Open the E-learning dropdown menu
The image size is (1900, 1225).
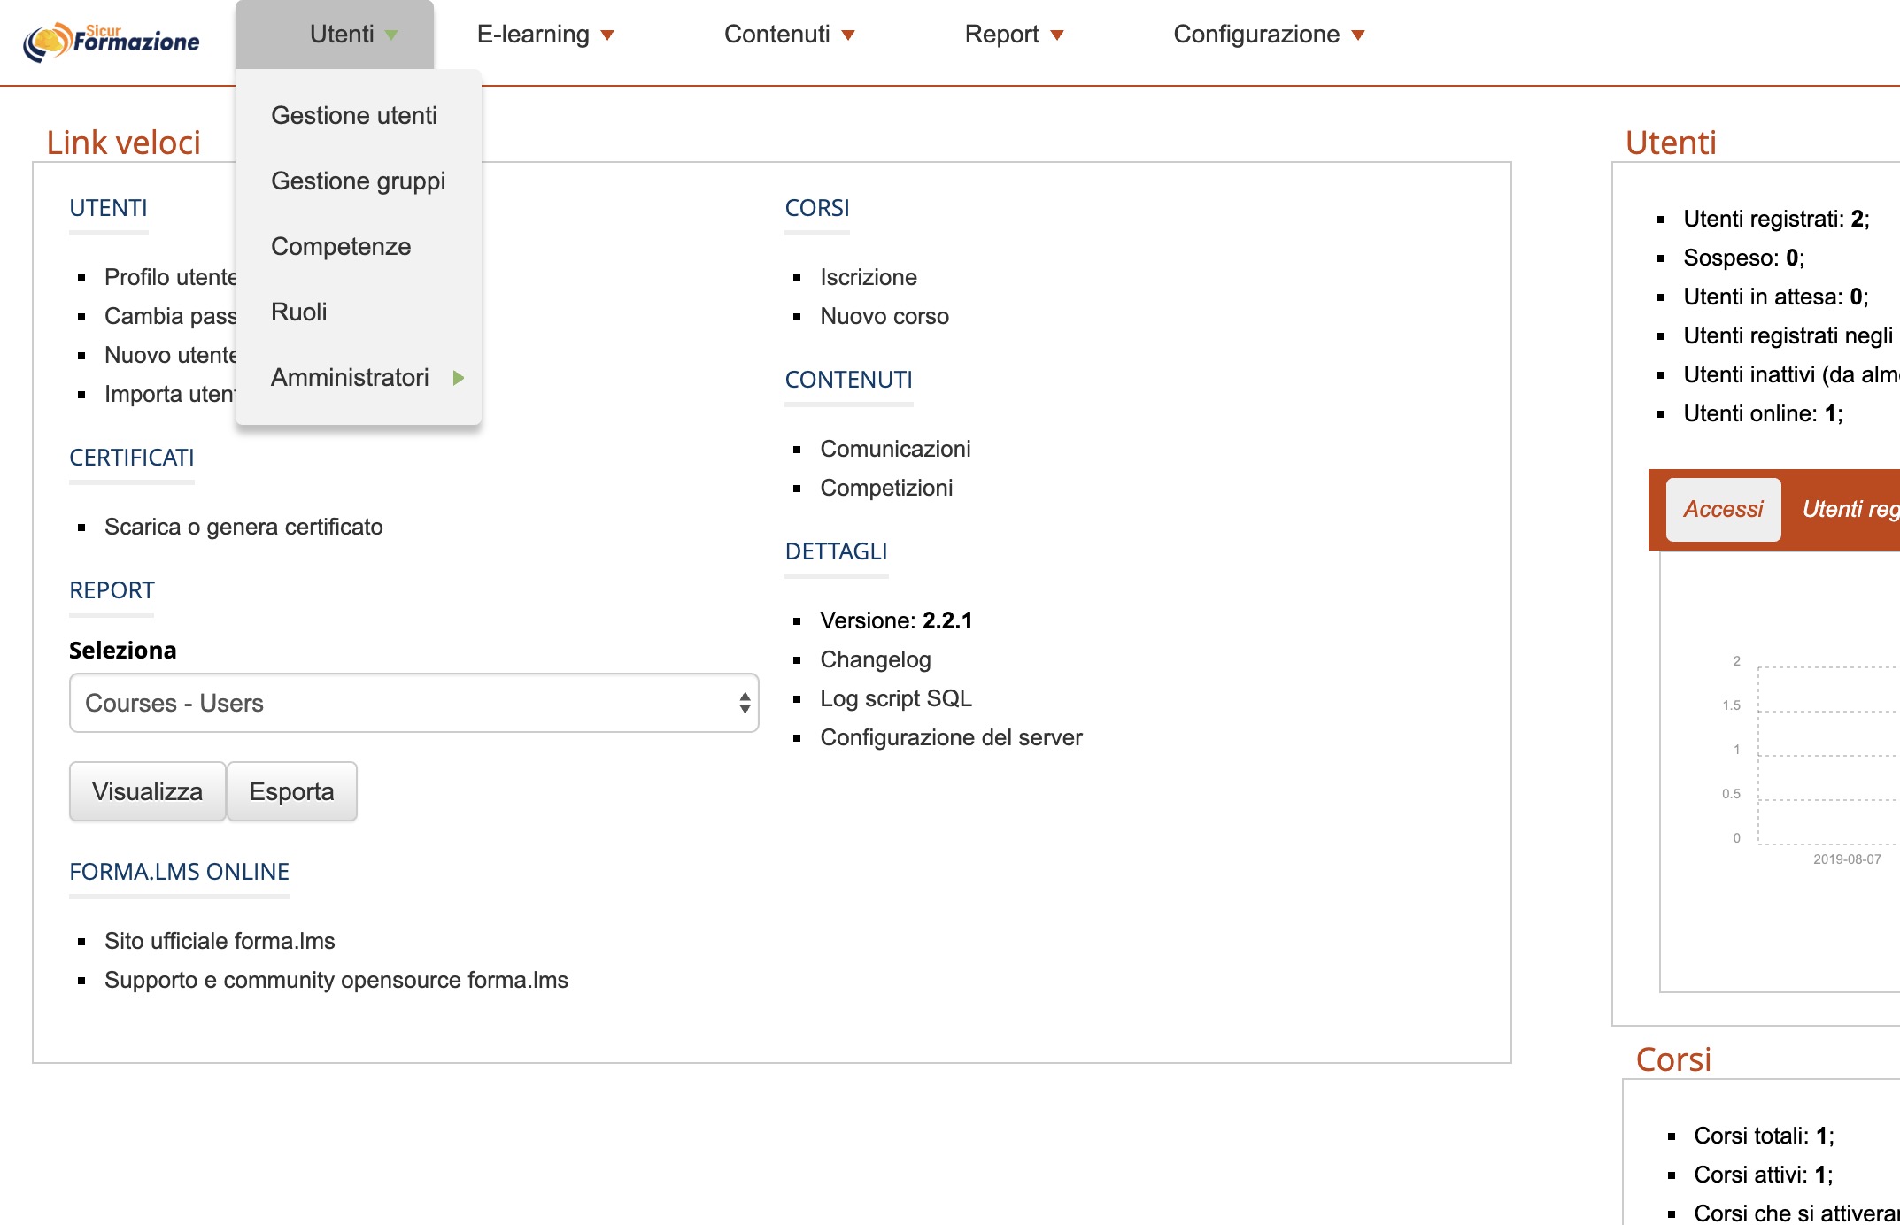545,35
